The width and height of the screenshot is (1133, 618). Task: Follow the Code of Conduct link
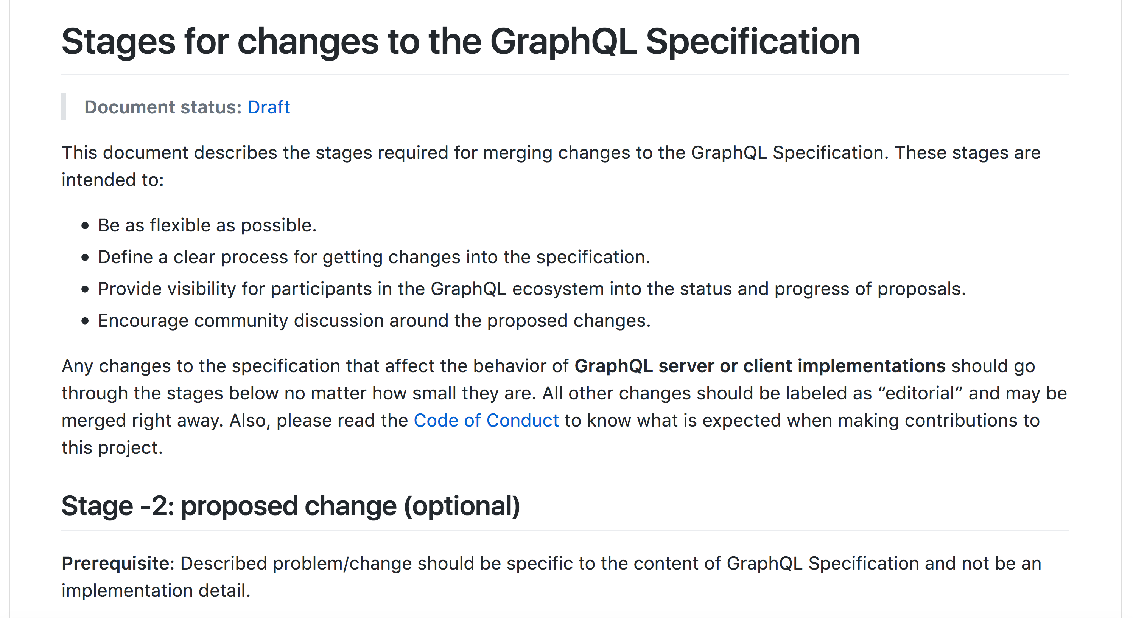(x=486, y=421)
